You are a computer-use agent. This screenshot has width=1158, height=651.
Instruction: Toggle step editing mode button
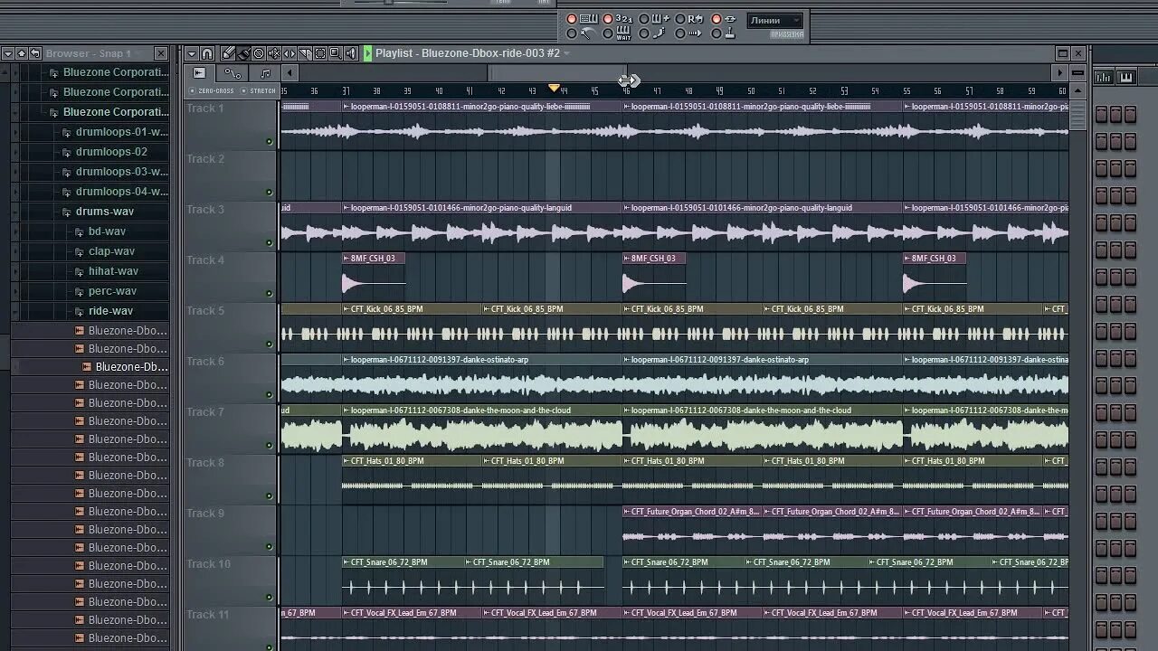(654, 33)
